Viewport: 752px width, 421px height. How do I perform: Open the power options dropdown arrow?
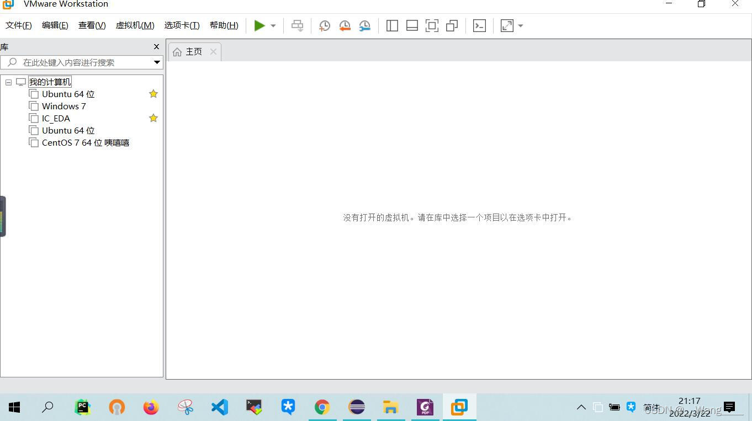tap(273, 26)
